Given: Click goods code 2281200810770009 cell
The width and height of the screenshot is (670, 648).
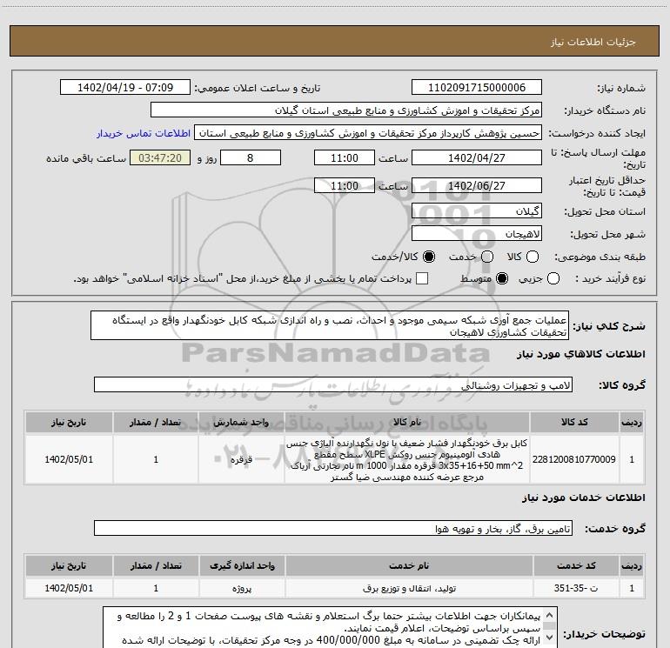Looking at the screenshot, I should coord(574,459).
